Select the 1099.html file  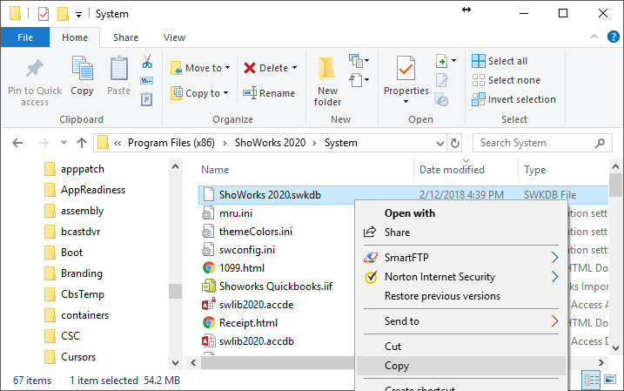[242, 268]
